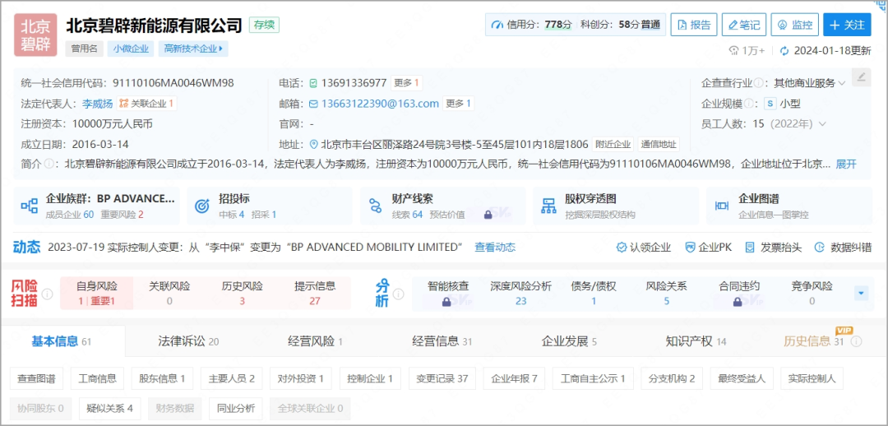Click the info icon beside 企业规模
888x426 pixels.
point(750,104)
